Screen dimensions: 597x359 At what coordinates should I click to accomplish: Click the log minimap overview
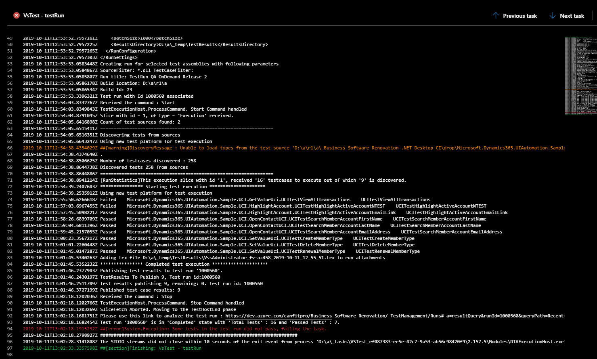[x=581, y=76]
